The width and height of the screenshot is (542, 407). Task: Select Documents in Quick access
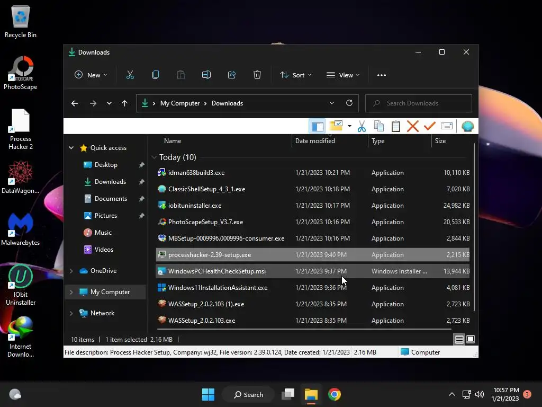pos(111,199)
